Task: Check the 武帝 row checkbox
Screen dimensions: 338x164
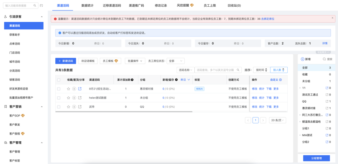Action: [59, 107]
